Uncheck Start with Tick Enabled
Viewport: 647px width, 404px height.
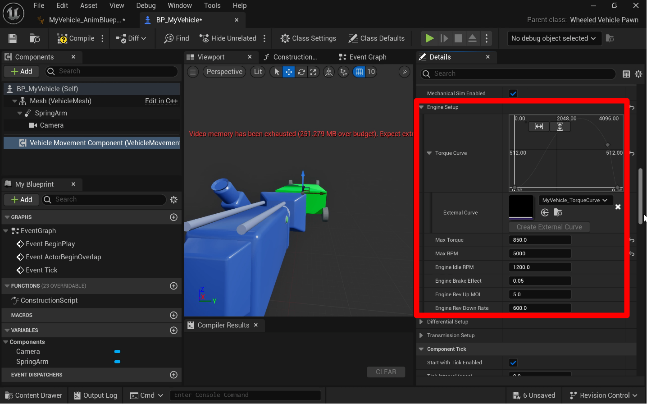point(513,363)
